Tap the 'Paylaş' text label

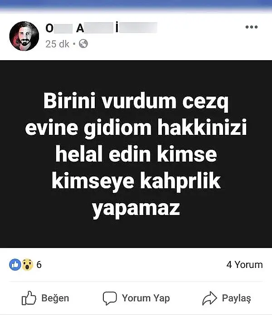236,298
